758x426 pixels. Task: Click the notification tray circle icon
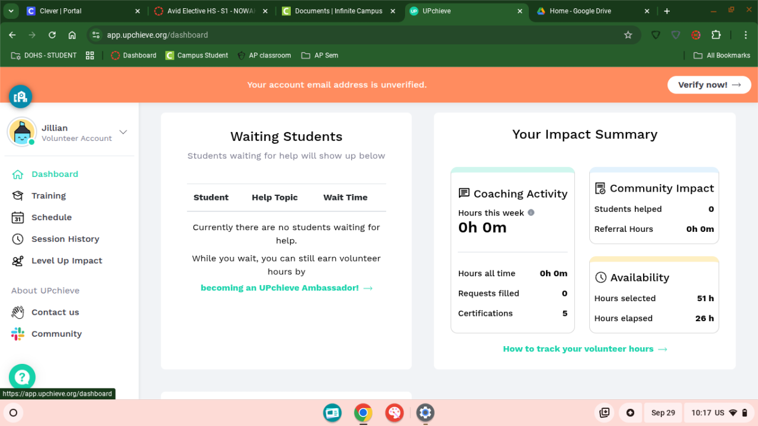coord(630,413)
